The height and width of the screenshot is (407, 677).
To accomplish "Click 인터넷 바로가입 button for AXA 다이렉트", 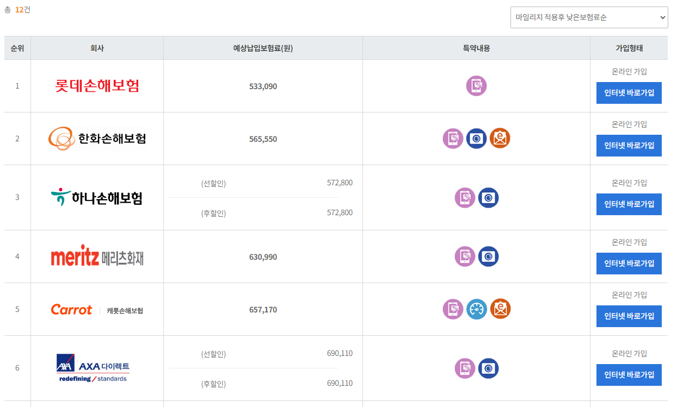I will (629, 375).
